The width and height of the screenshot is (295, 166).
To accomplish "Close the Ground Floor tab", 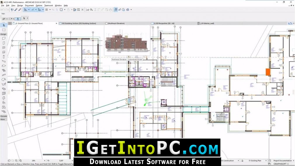I will pos(56,24).
